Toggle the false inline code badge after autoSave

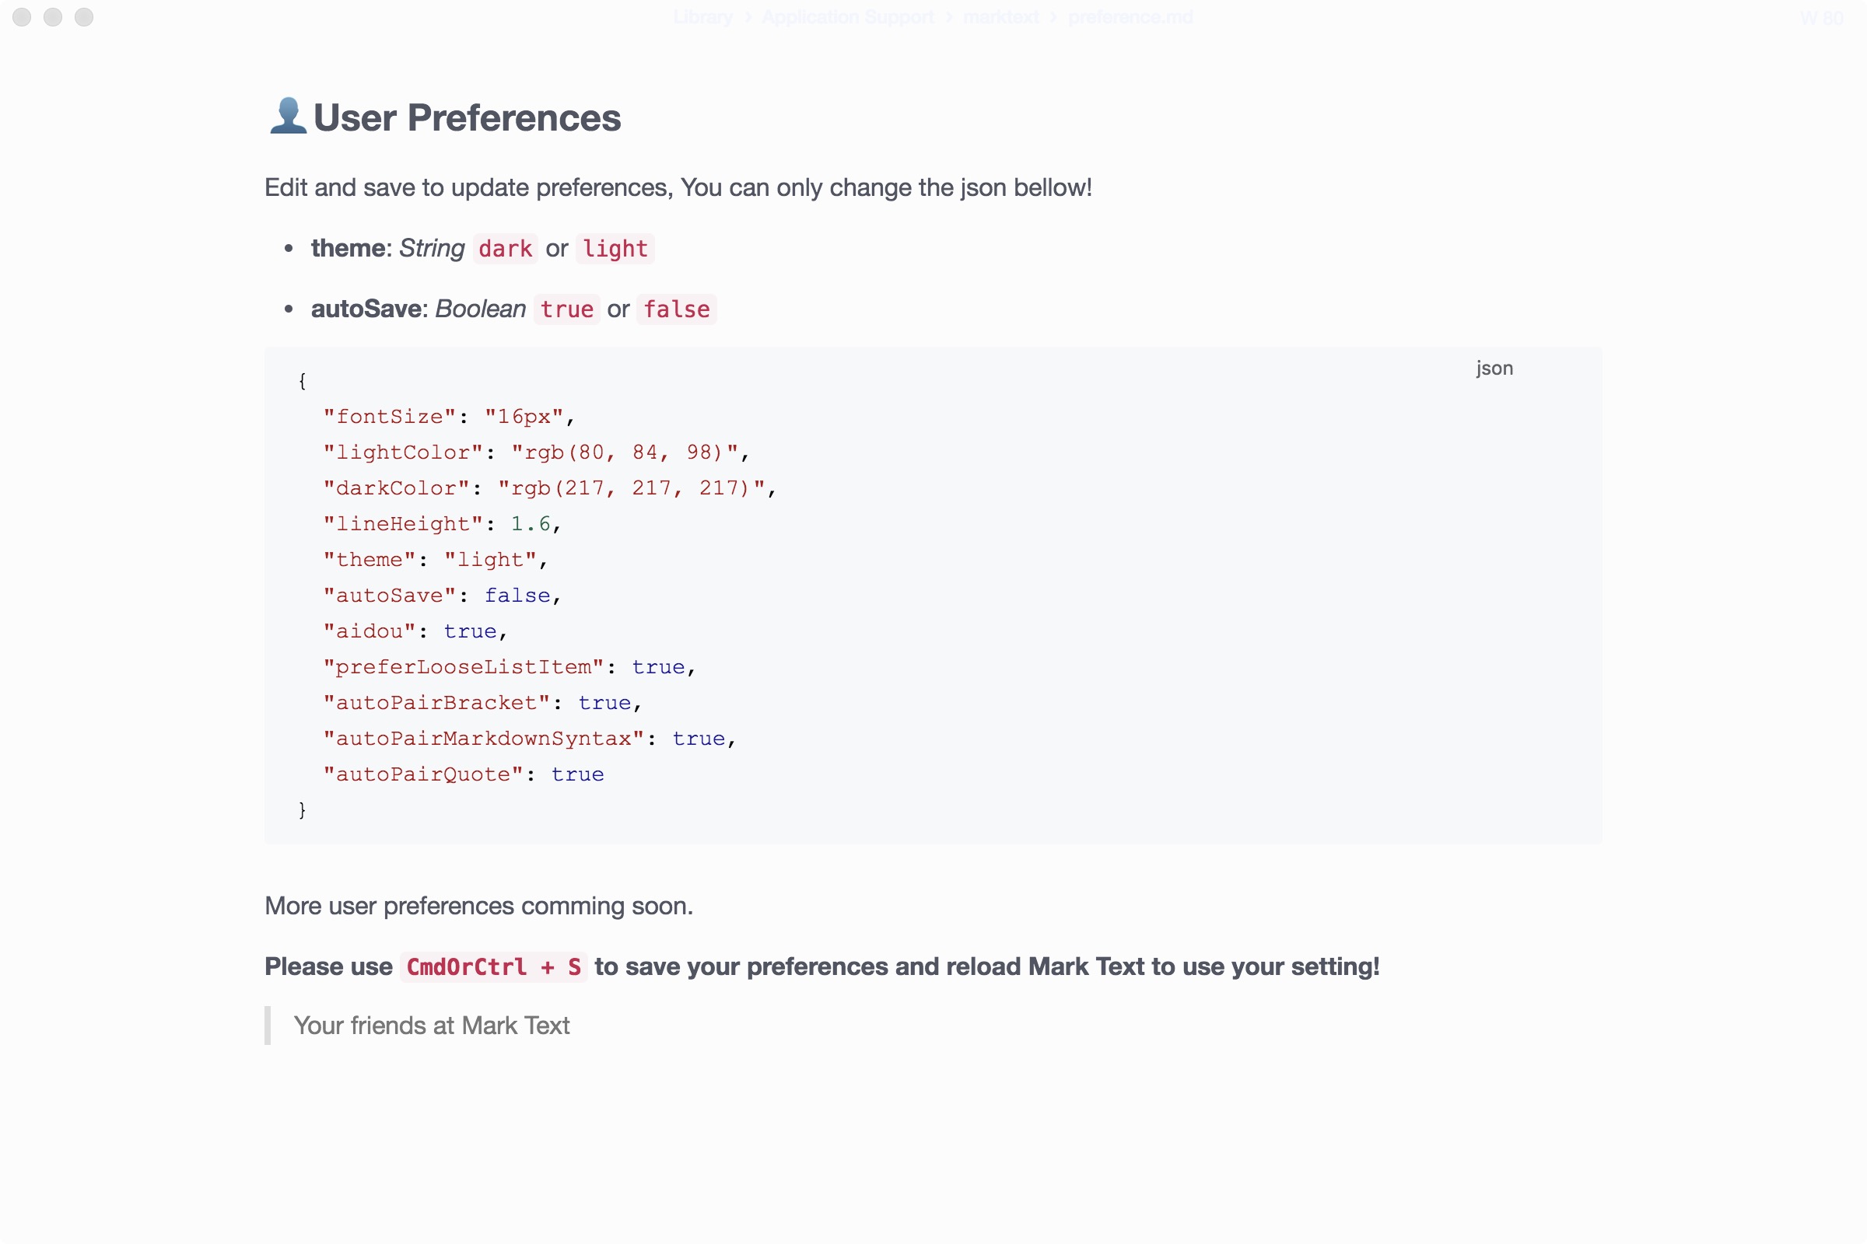[x=676, y=309]
